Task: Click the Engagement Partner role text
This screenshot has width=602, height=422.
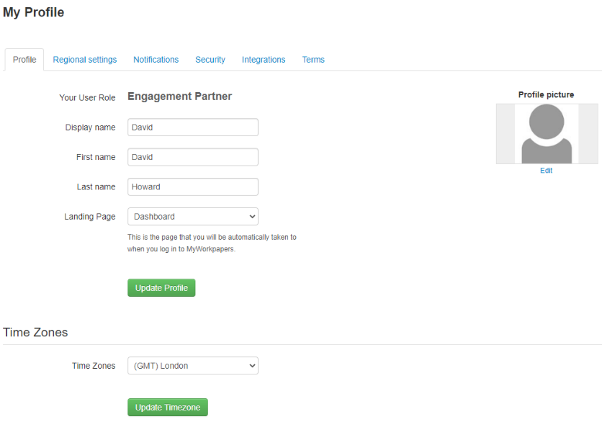Action: [179, 96]
